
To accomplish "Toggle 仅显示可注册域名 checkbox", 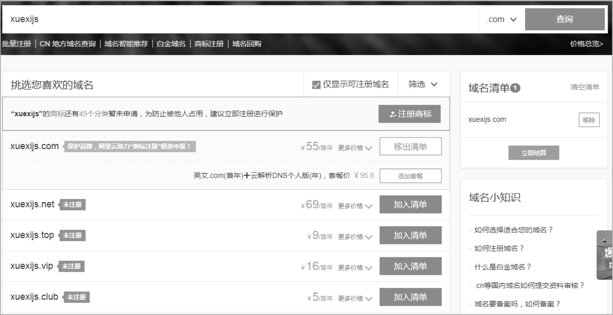I will 316,85.
